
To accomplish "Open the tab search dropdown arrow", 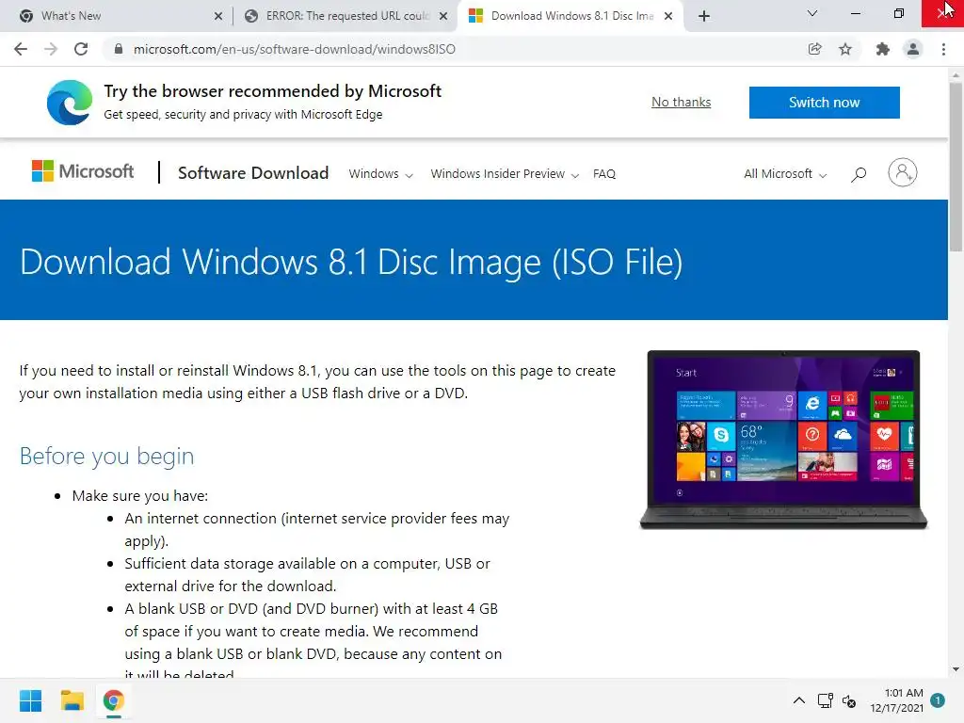I will click(x=812, y=13).
